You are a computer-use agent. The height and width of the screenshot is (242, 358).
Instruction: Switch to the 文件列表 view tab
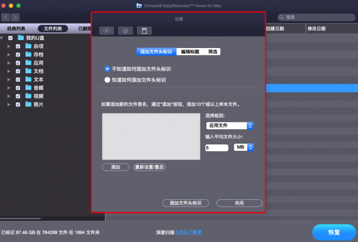[53, 28]
